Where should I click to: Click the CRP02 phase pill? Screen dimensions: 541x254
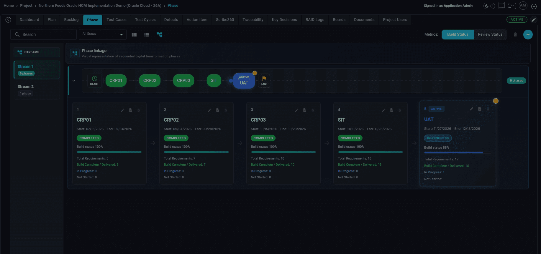[150, 80]
